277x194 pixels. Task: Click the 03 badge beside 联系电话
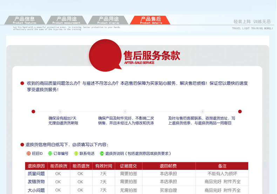pyautogui.click(x=76, y=153)
